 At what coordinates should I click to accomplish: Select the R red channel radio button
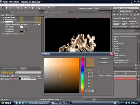pos(87,80)
